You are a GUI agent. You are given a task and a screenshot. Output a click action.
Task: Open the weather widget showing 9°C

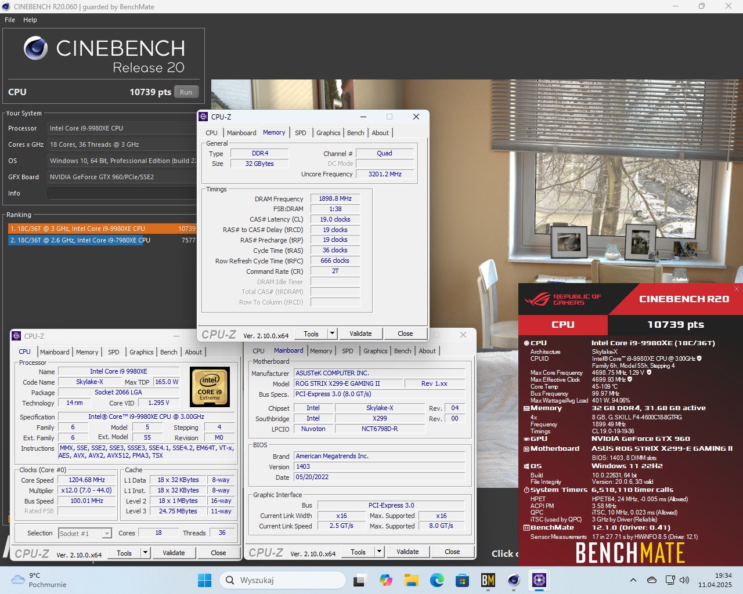[38, 580]
